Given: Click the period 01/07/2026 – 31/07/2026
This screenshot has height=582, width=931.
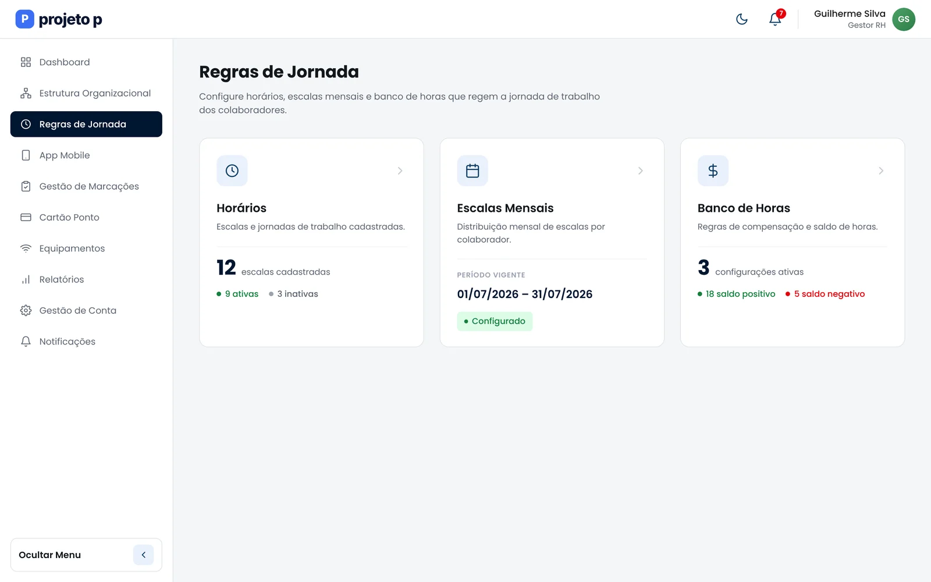Looking at the screenshot, I should point(525,294).
